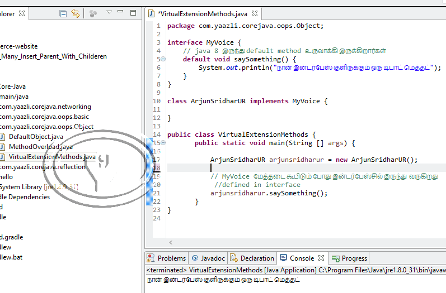Close the Console view tab
446x293 pixels.
[x=321, y=258]
